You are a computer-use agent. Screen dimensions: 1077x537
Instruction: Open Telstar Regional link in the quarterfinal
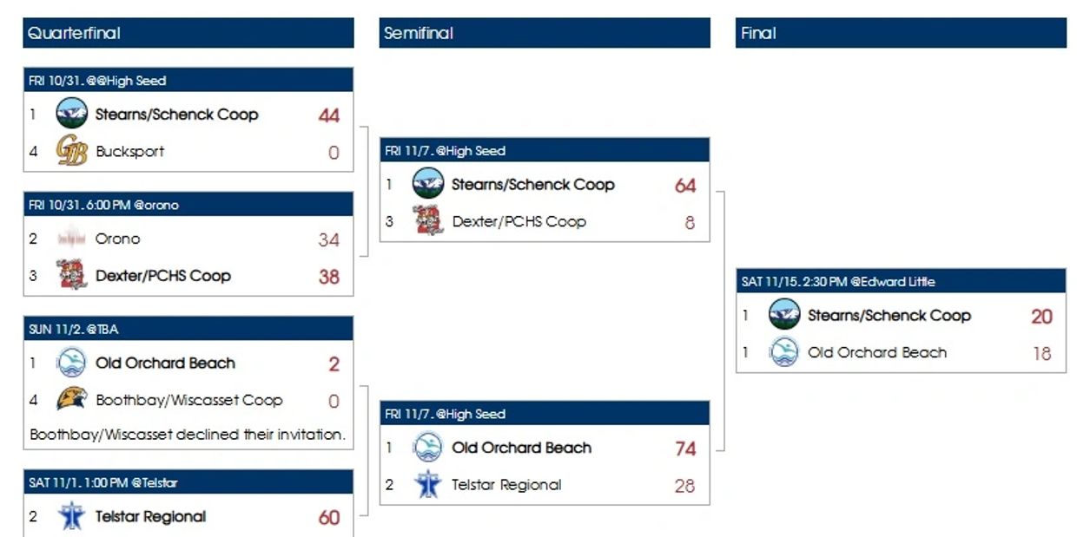point(151,516)
